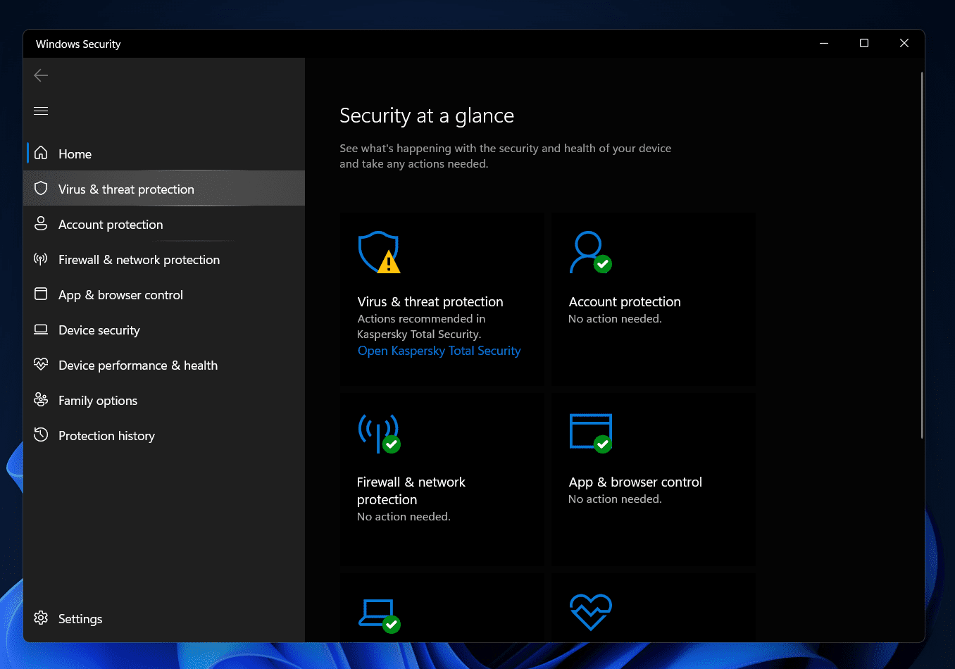The image size is (955, 669).
Task: Click the Account protection person icon tile
Action: tap(590, 252)
